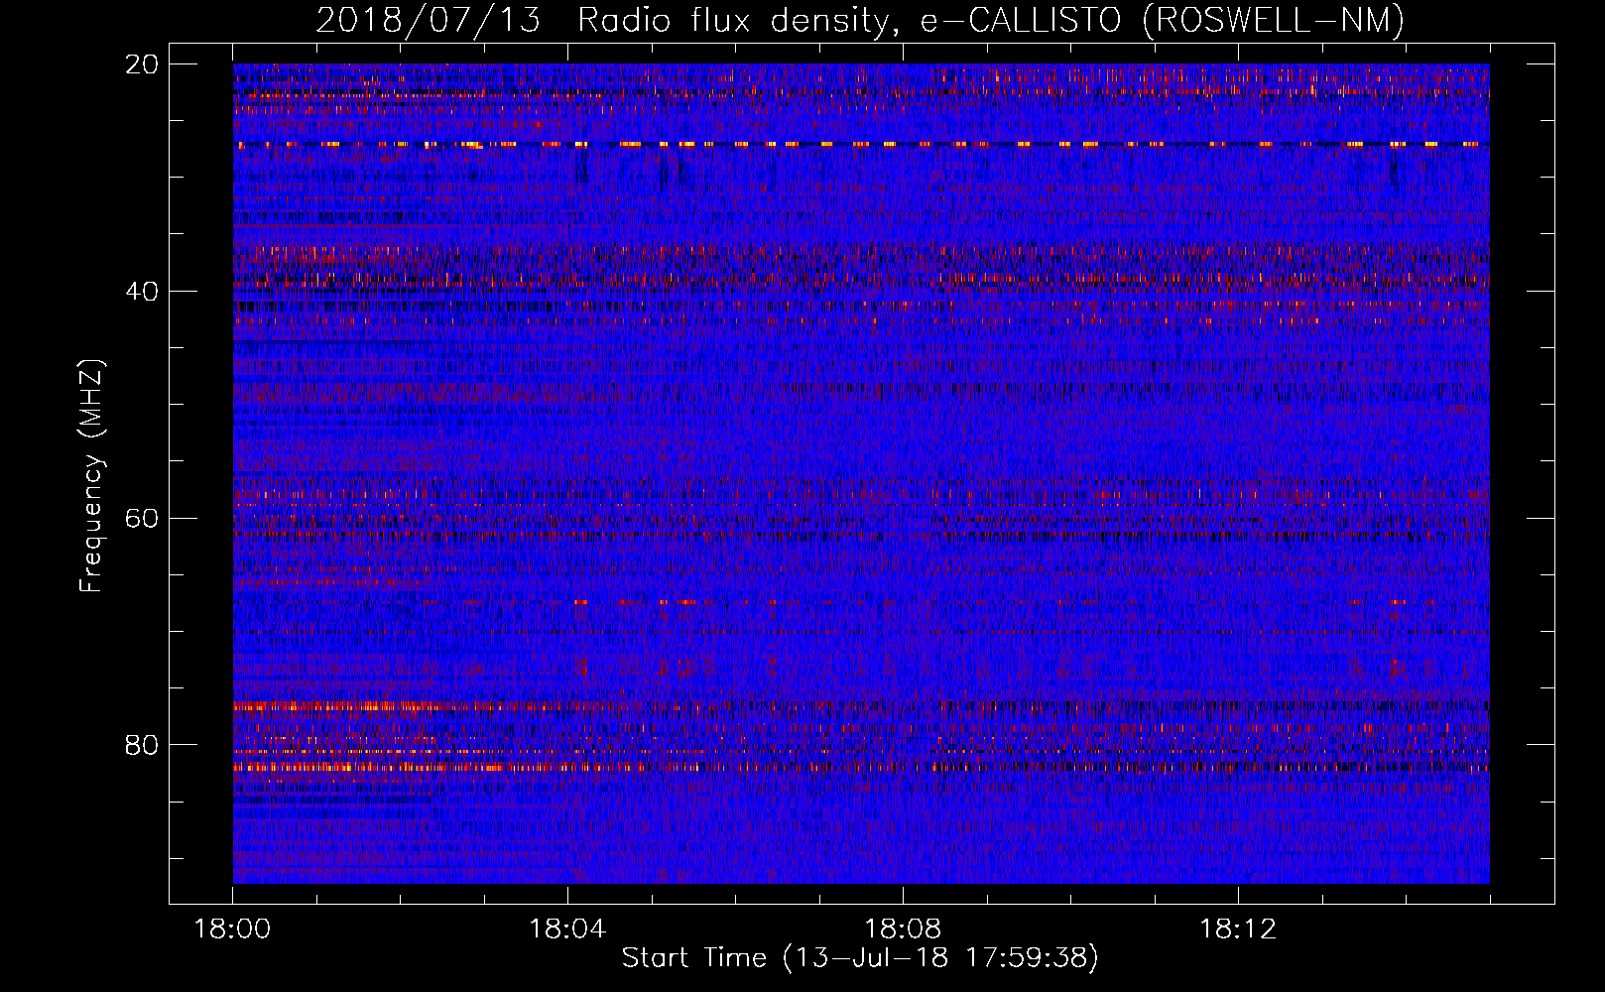
Task: Click the '18:12' time tick label
Action: tap(1238, 930)
